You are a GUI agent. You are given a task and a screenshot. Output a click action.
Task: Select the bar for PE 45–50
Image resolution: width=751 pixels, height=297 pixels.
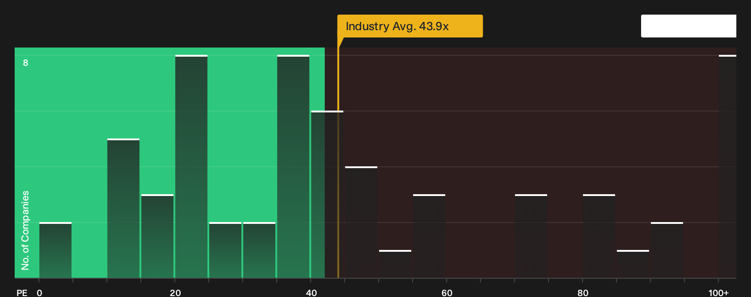(x=361, y=223)
